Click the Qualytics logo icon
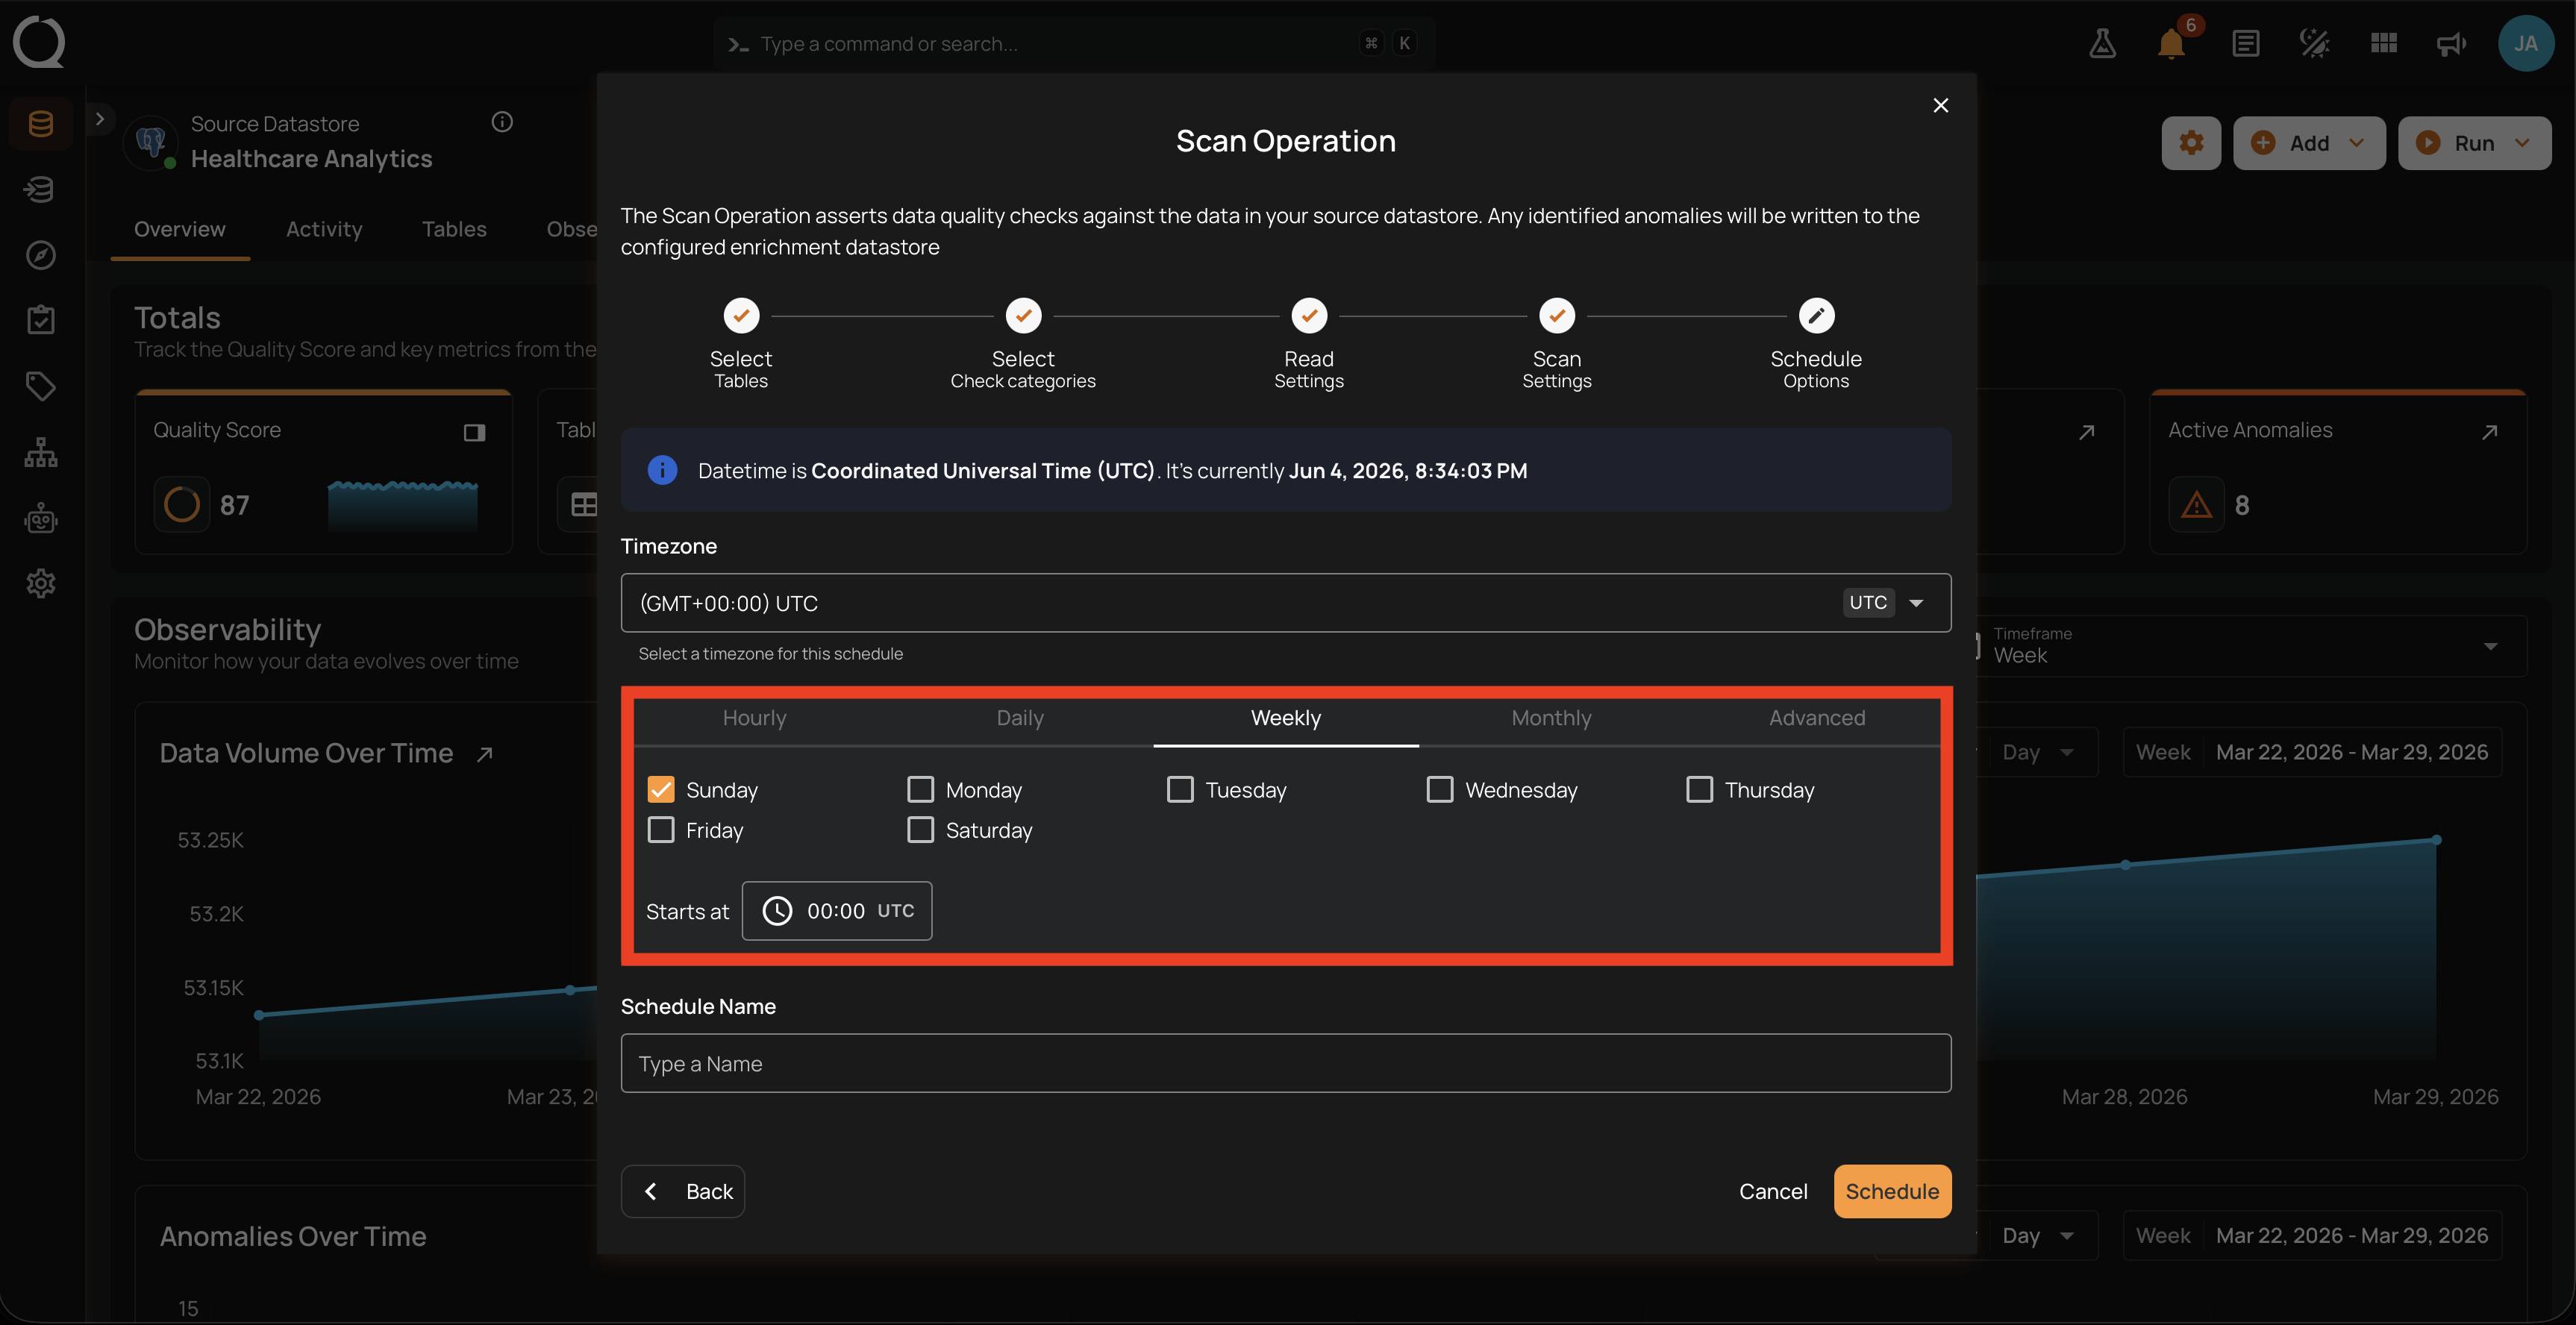 click(x=39, y=42)
